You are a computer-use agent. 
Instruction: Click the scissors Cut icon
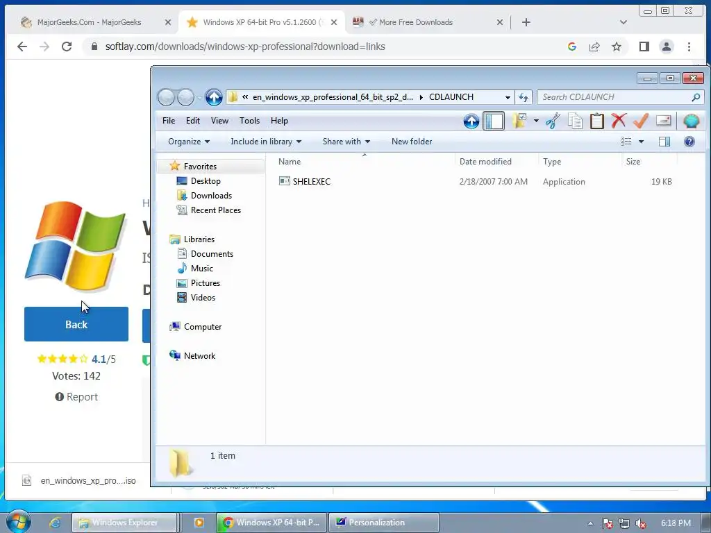point(553,121)
